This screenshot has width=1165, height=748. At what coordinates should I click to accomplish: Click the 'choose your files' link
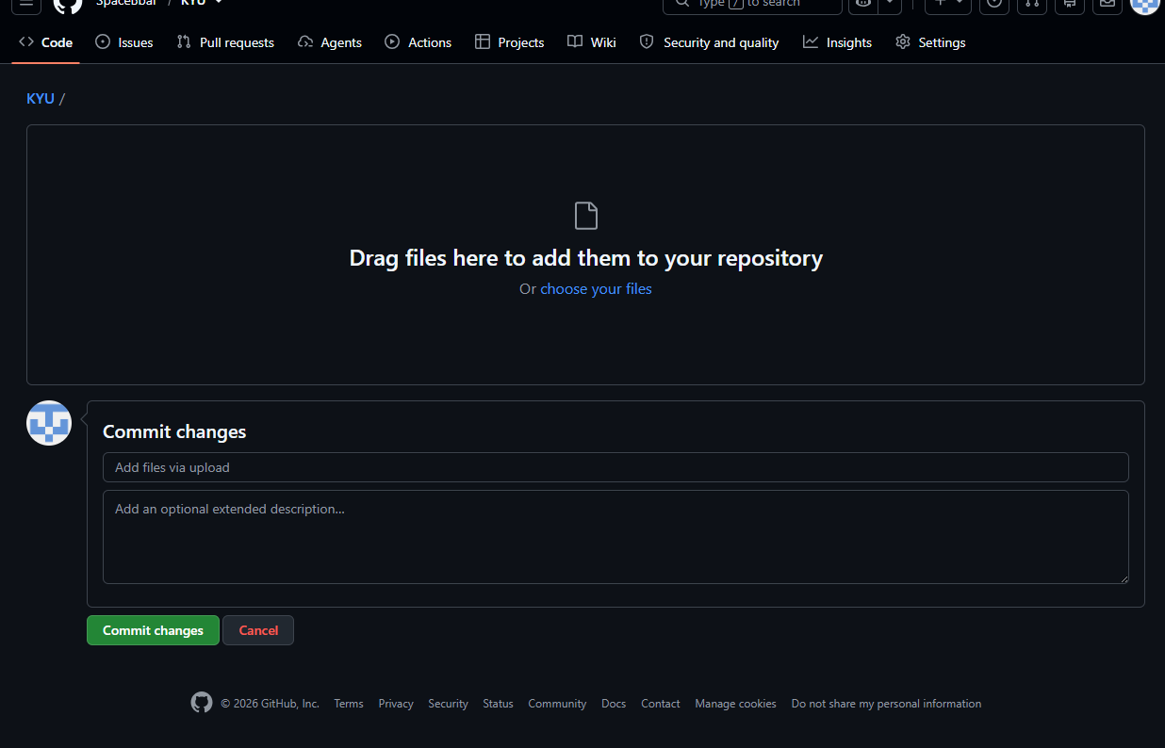pyautogui.click(x=596, y=289)
